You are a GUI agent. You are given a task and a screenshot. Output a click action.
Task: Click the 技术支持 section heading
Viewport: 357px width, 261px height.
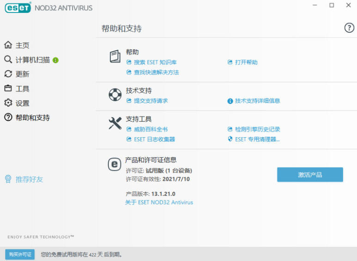(x=139, y=91)
